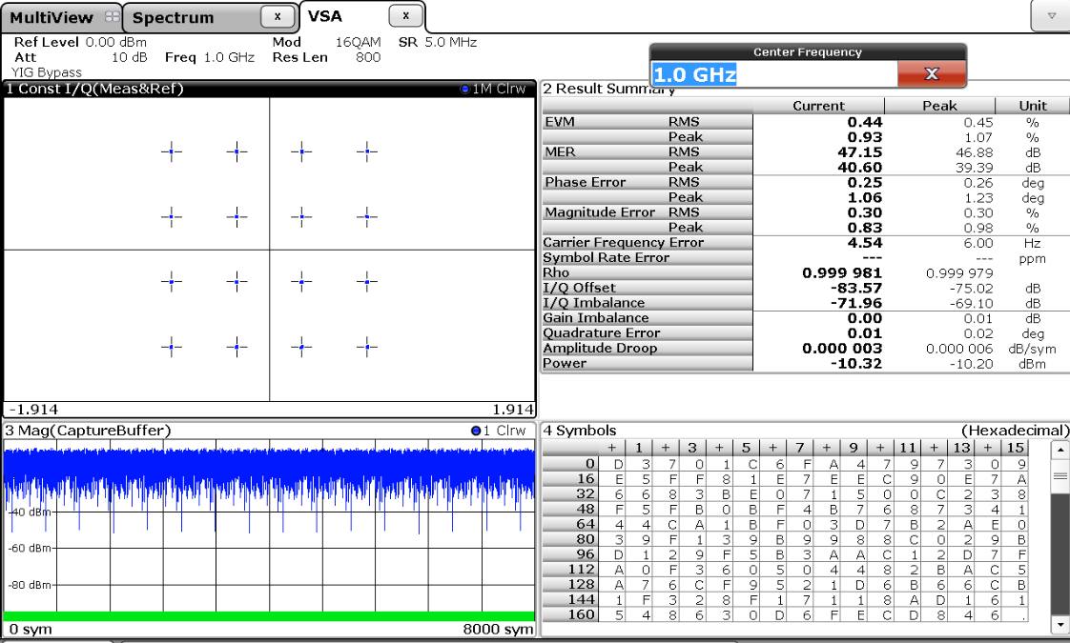
Task: Click the MER RMS current value 47.15
Action: (860, 152)
